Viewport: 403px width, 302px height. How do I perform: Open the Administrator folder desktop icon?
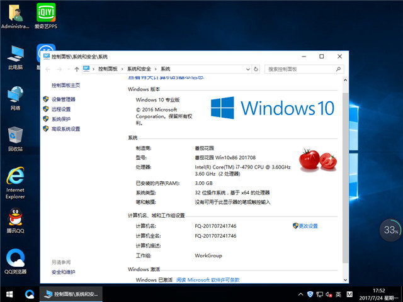tap(15, 16)
